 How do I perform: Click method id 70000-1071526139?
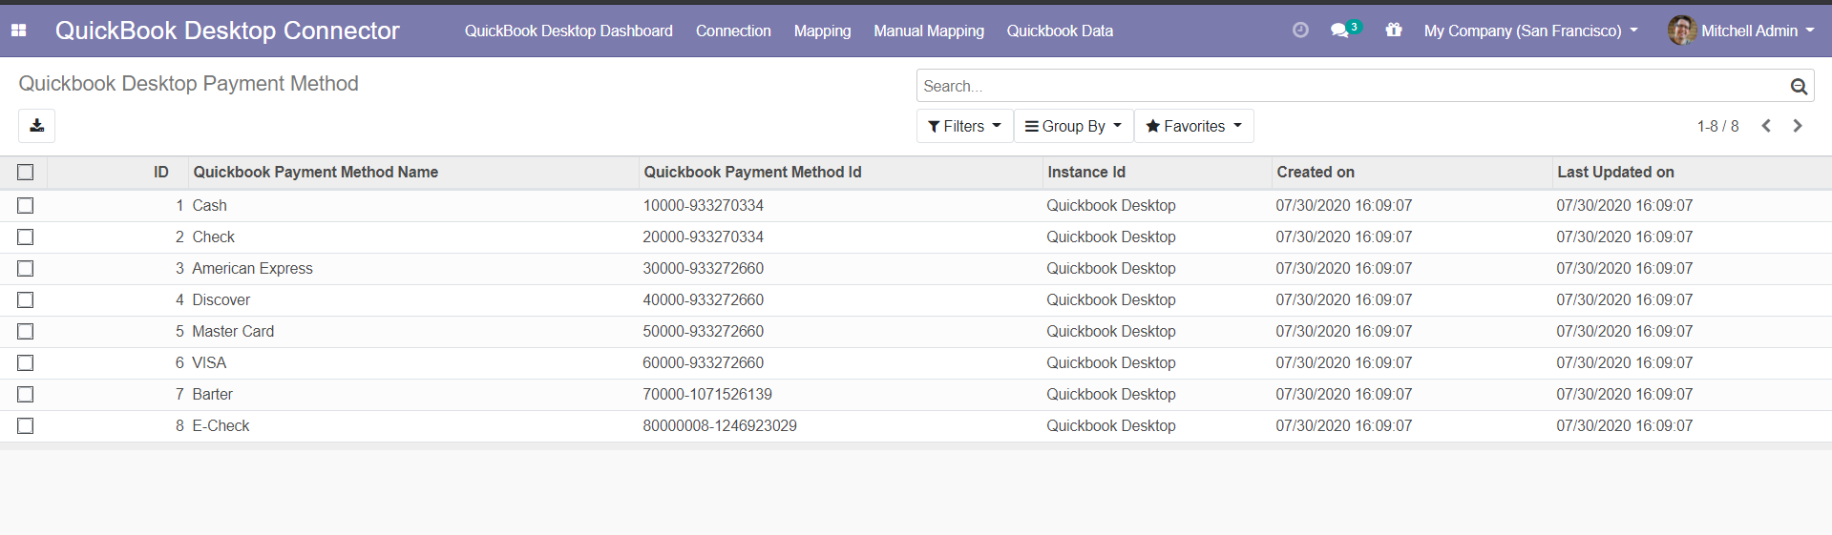click(707, 395)
